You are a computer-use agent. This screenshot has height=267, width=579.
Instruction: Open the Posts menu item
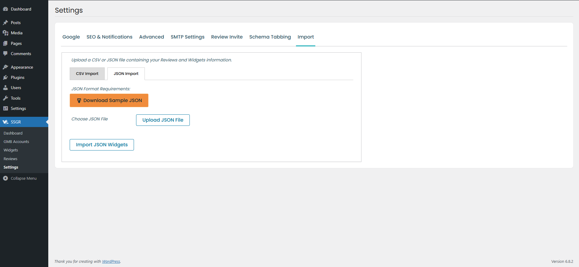24,23
